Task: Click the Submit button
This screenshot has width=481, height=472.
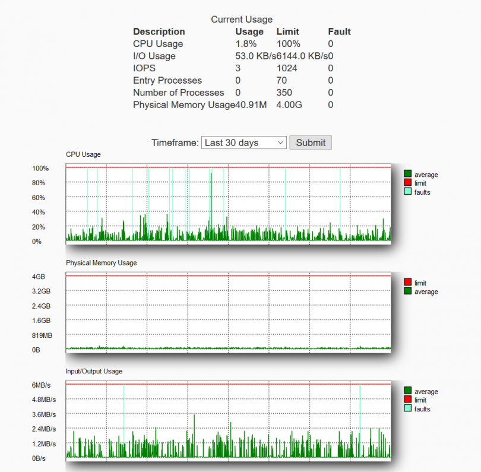Action: (x=310, y=142)
